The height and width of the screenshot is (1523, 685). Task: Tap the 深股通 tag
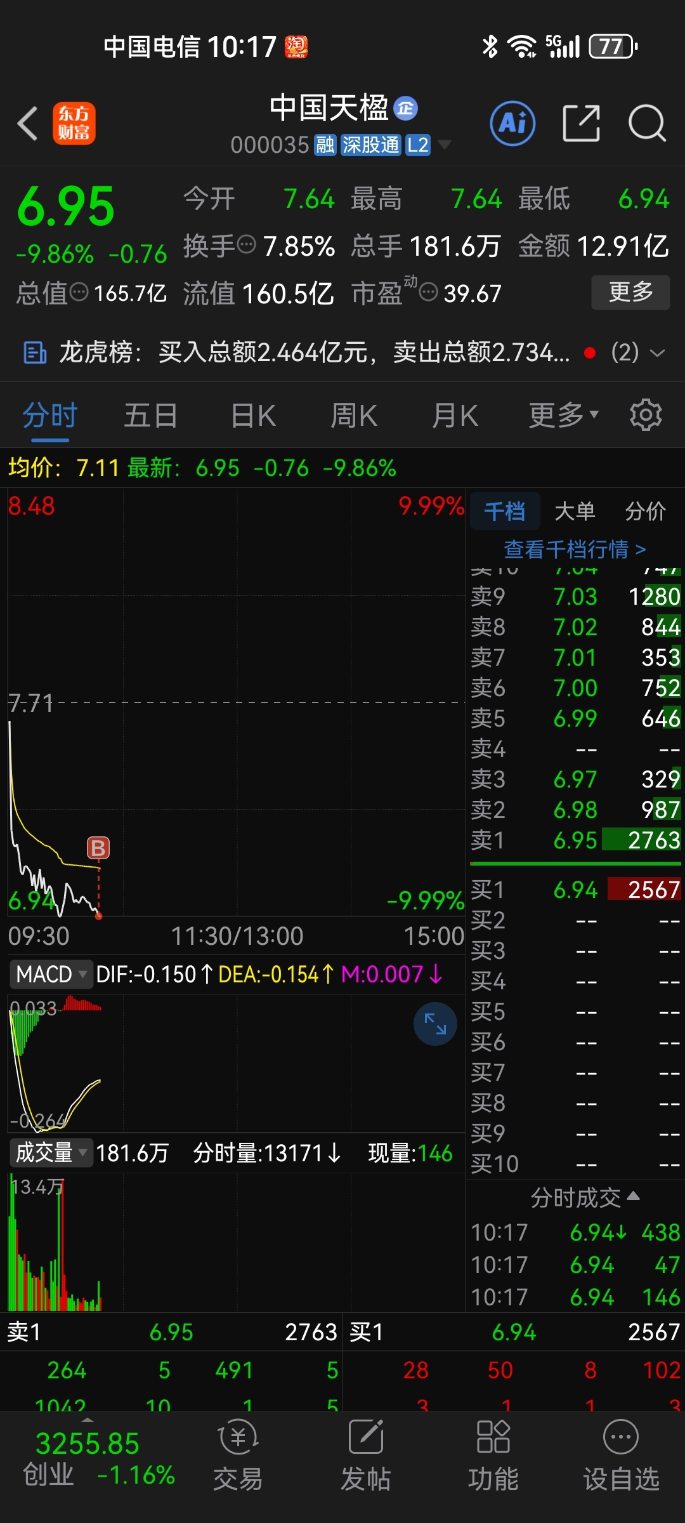pos(371,145)
